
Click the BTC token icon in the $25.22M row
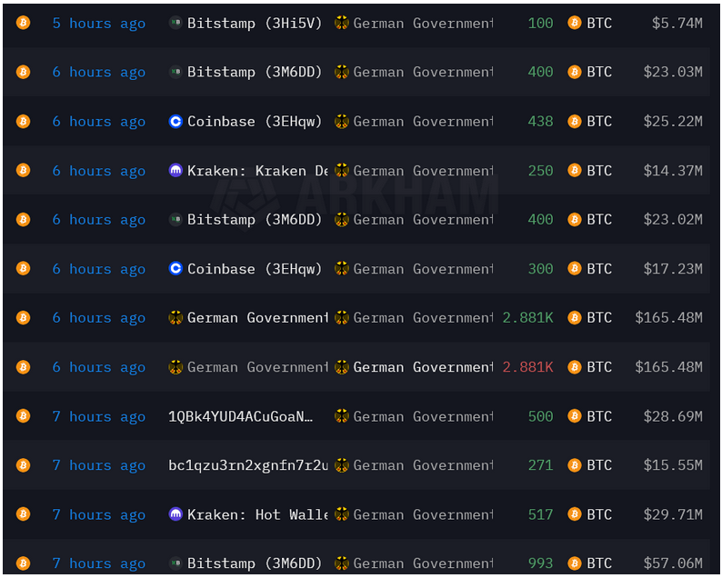point(574,121)
